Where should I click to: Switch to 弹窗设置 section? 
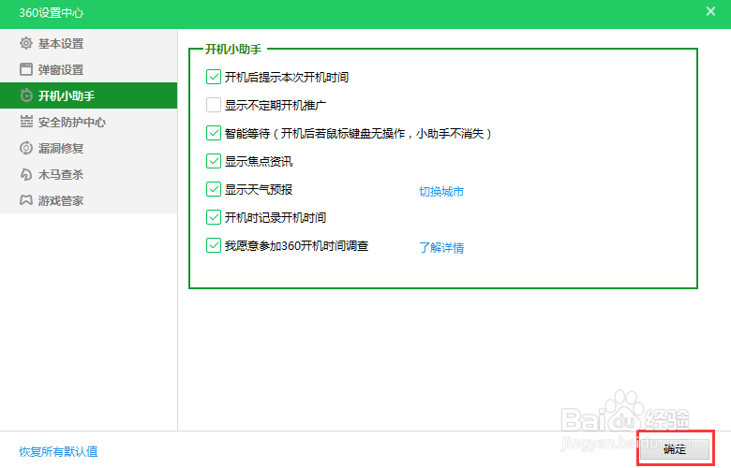point(89,69)
